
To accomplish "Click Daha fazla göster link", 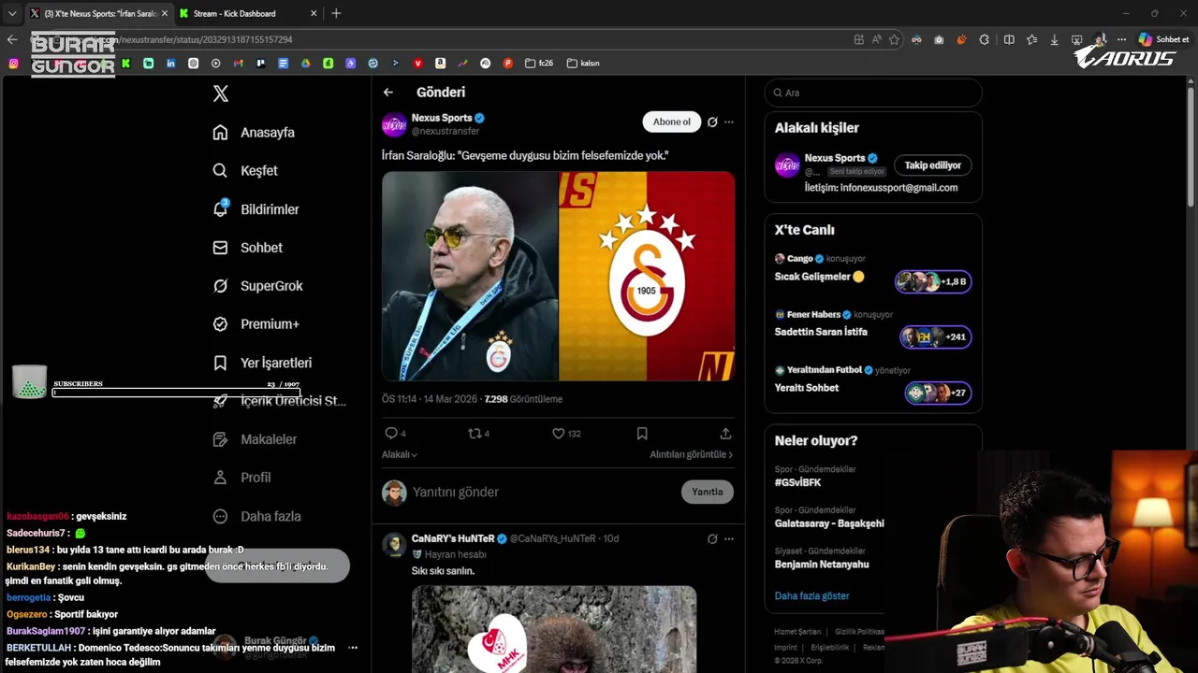I will click(x=812, y=595).
